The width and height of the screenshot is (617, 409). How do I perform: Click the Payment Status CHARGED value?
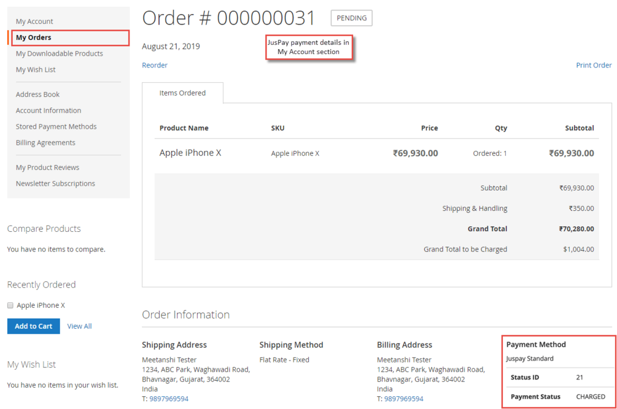(x=591, y=397)
